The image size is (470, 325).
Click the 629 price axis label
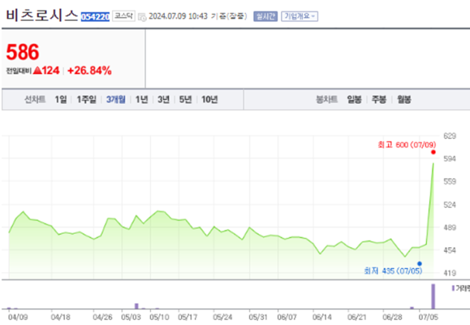pos(450,136)
